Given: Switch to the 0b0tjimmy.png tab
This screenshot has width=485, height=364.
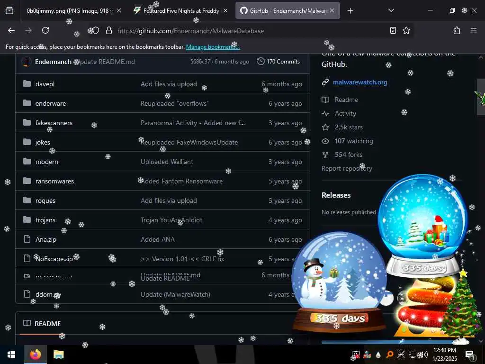Looking at the screenshot, I should pyautogui.click(x=69, y=11).
